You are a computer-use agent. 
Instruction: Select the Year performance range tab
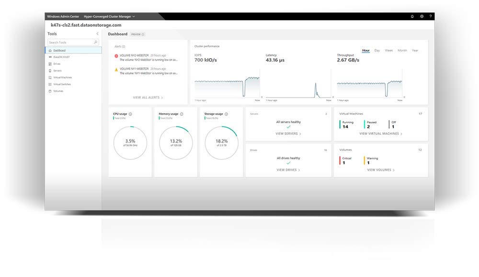(x=415, y=51)
